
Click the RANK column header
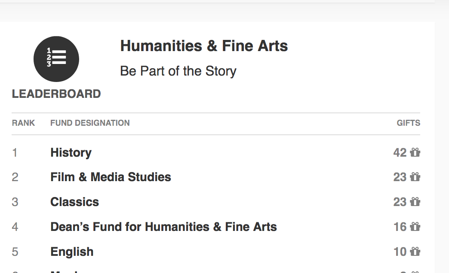point(24,123)
